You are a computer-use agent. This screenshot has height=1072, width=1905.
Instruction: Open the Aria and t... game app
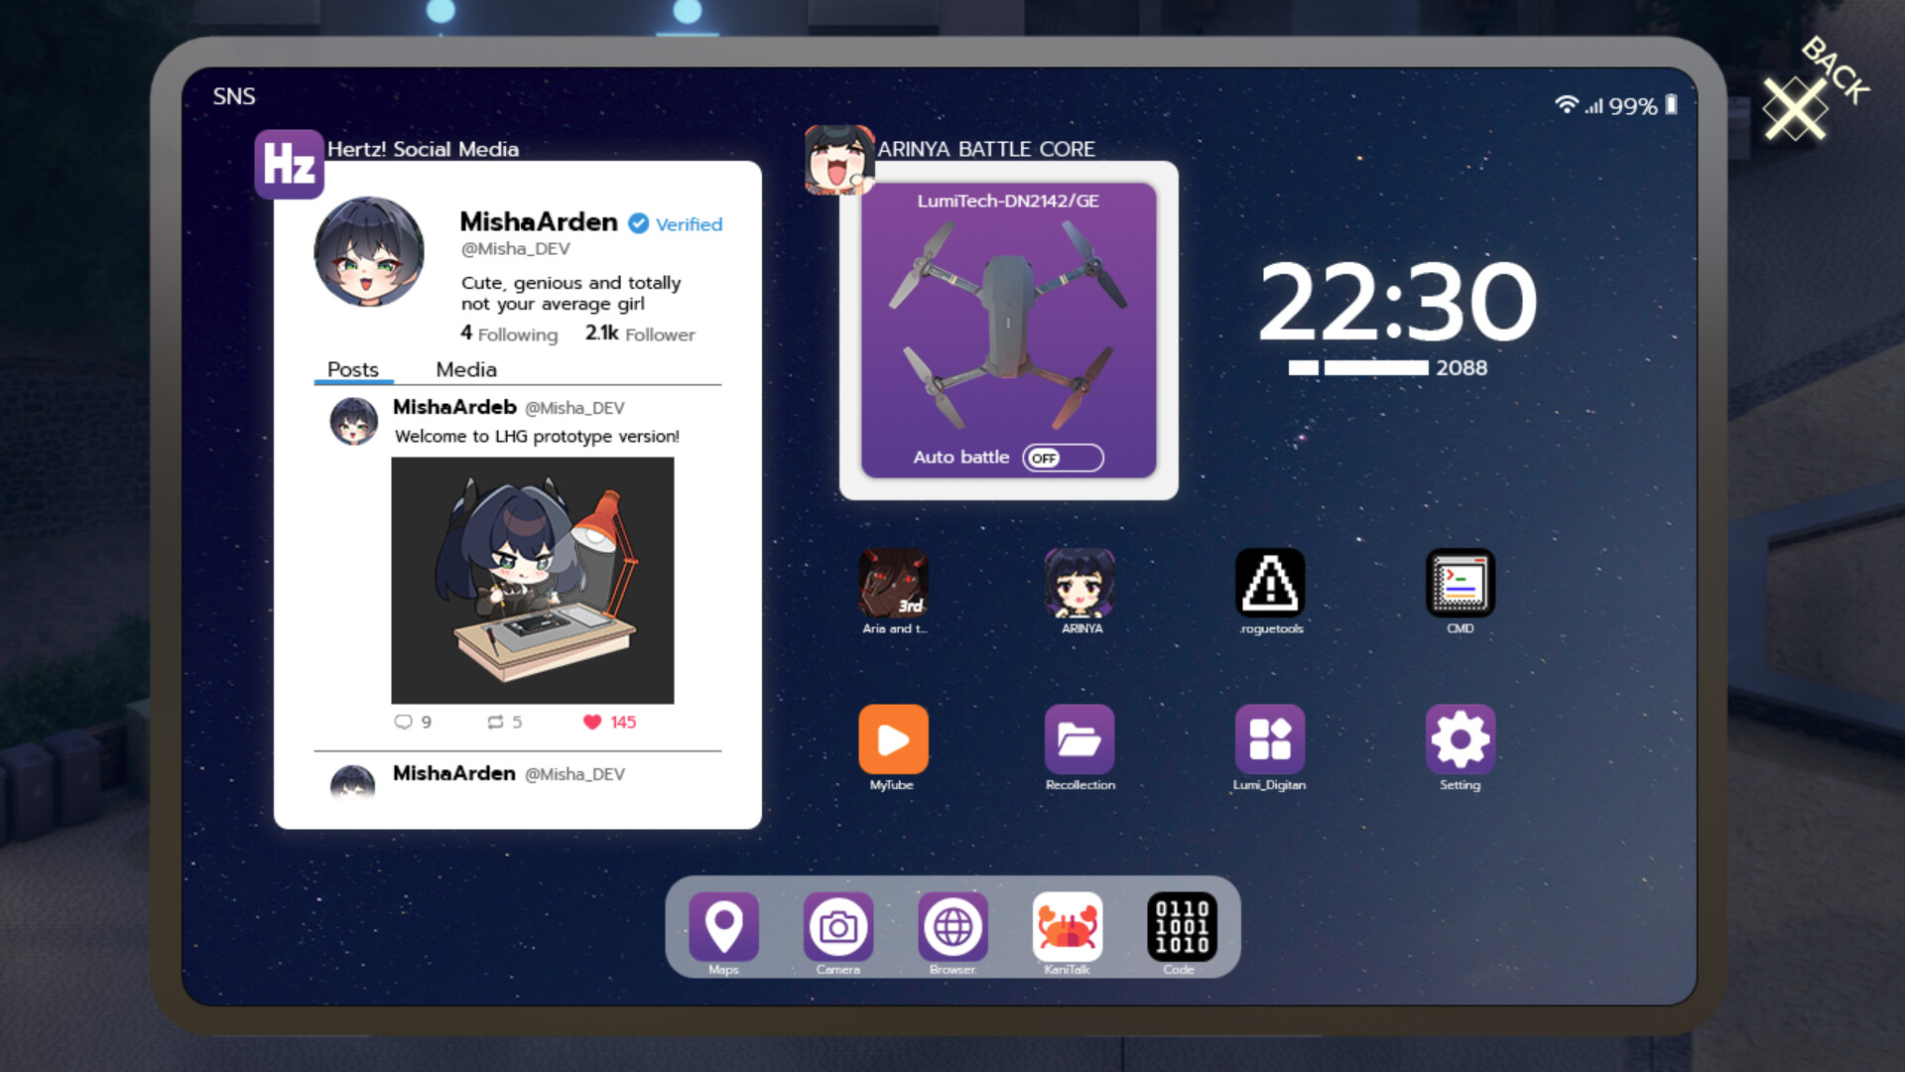[x=892, y=584]
